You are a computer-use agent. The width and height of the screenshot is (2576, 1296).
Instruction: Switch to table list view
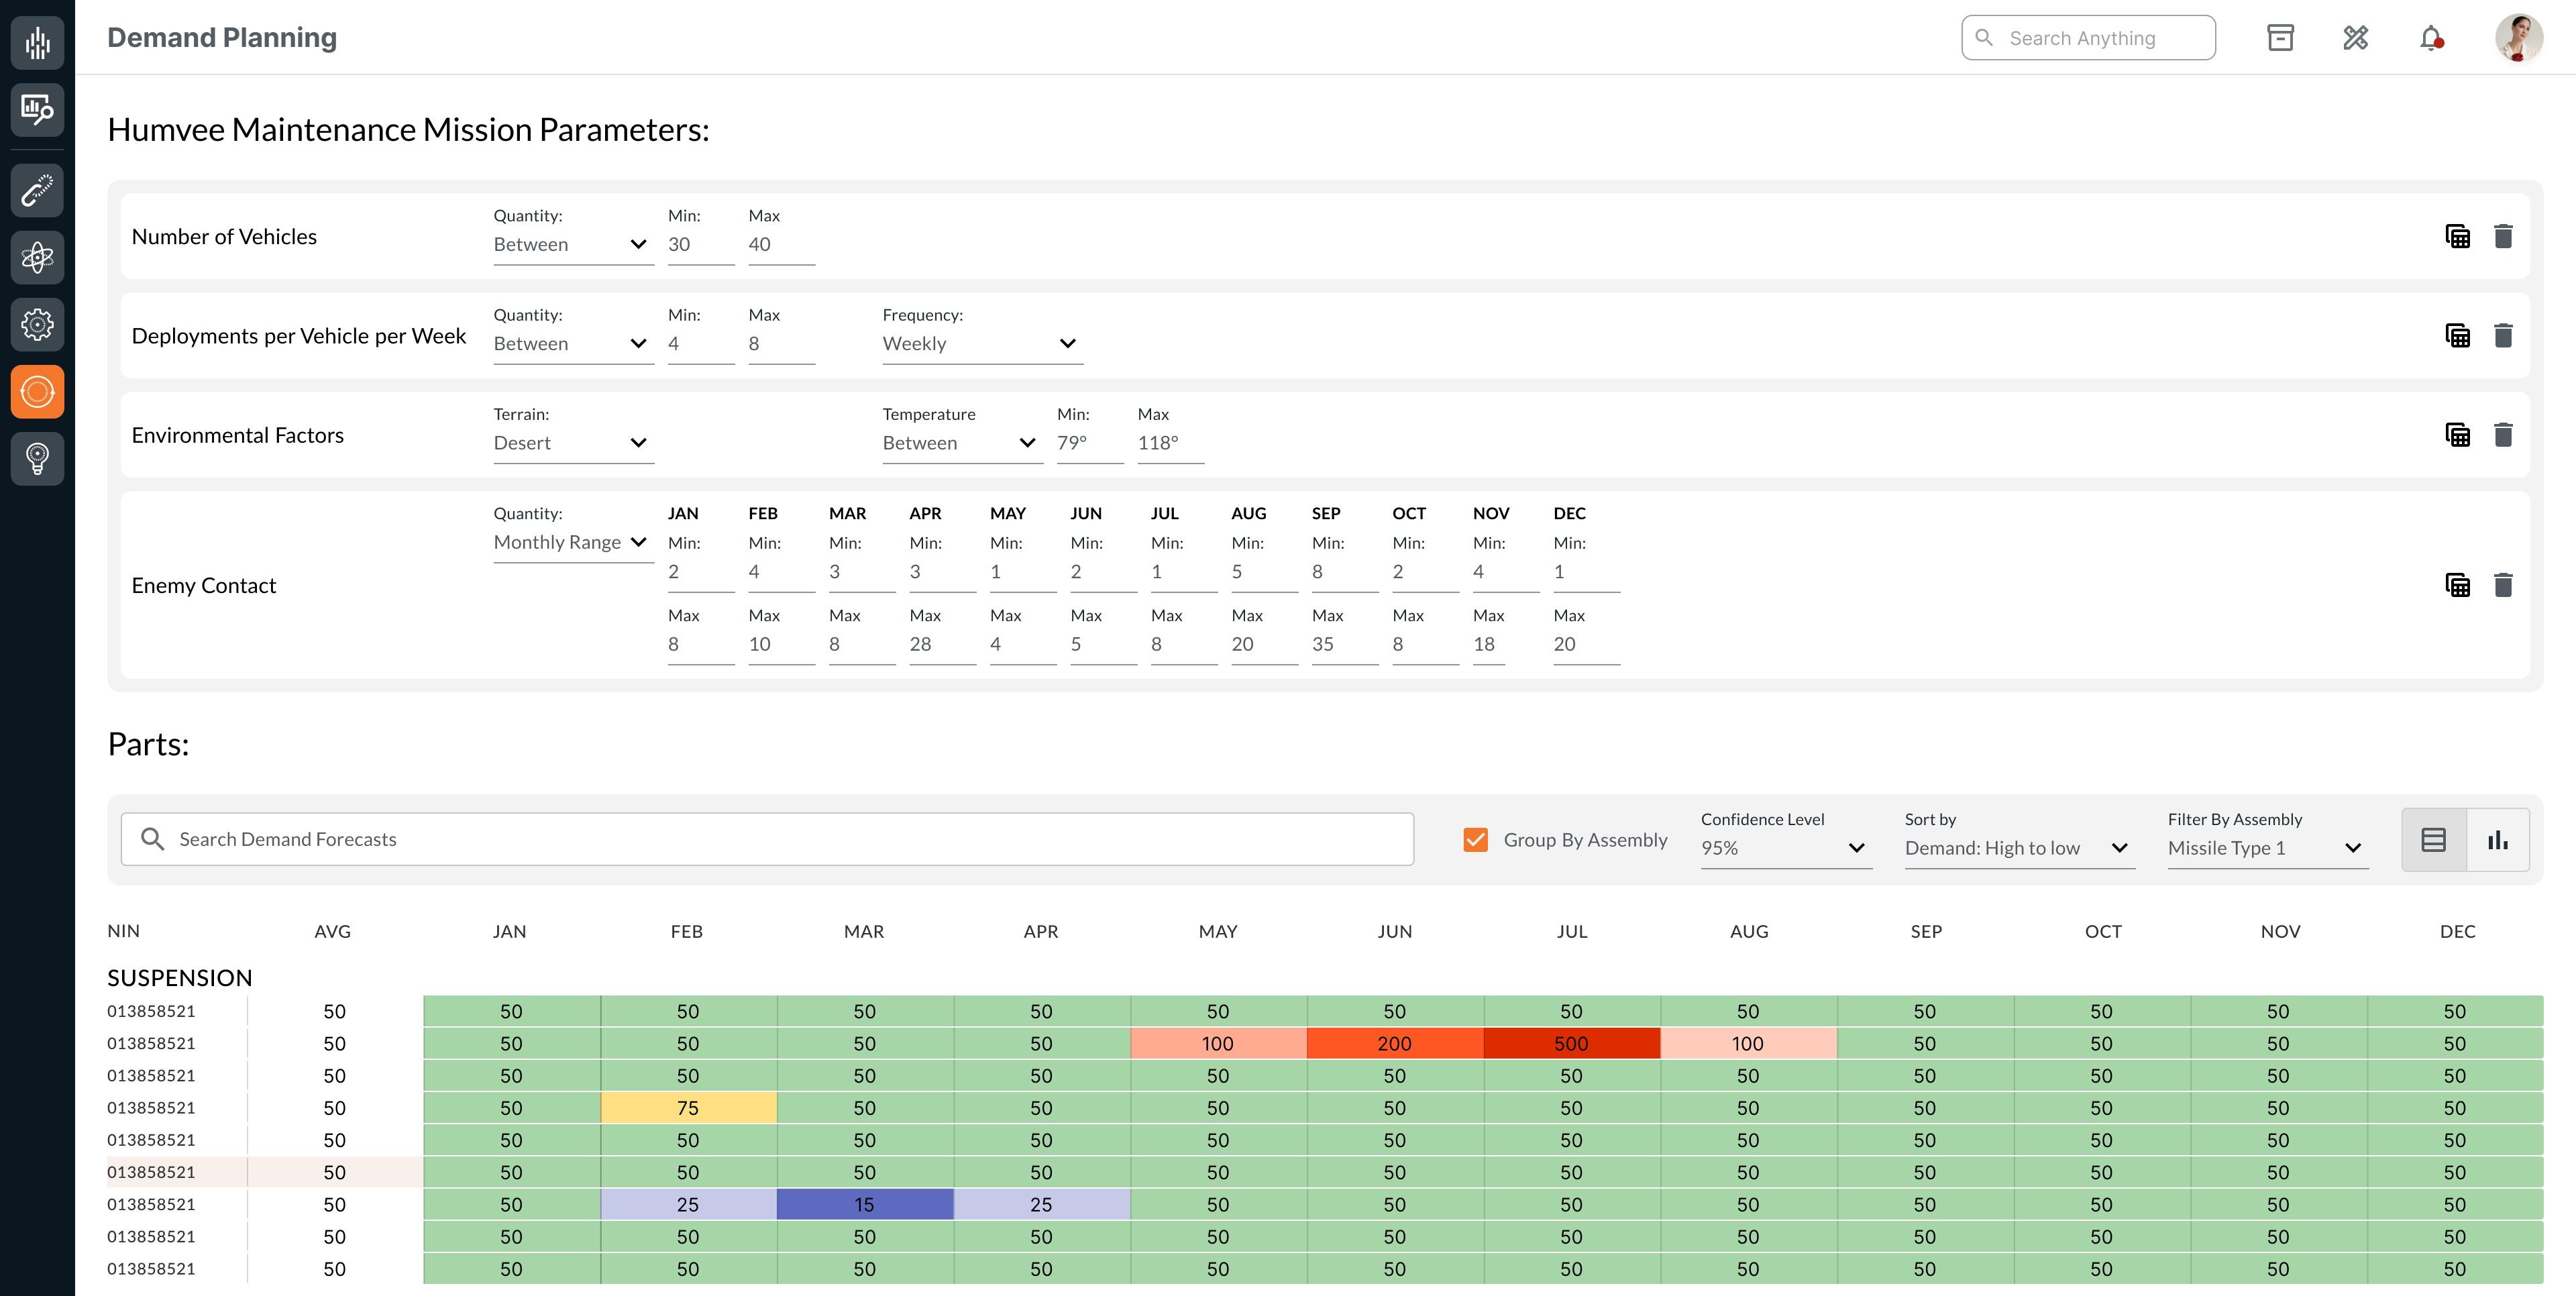tap(2433, 840)
